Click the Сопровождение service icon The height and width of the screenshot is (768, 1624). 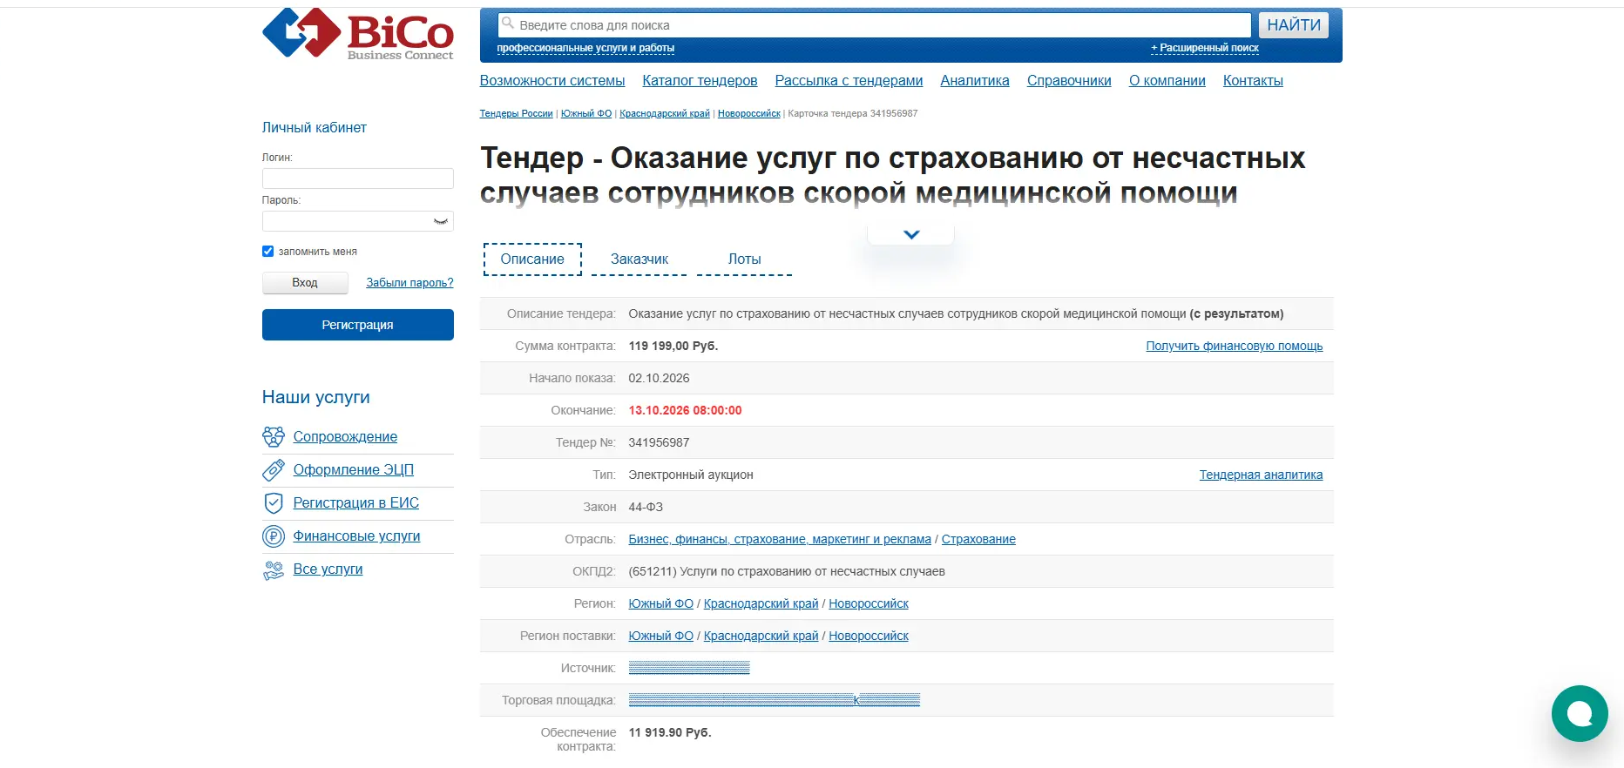click(x=274, y=437)
